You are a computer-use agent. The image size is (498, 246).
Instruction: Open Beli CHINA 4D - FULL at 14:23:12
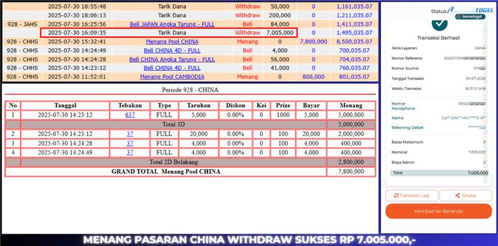click(172, 68)
